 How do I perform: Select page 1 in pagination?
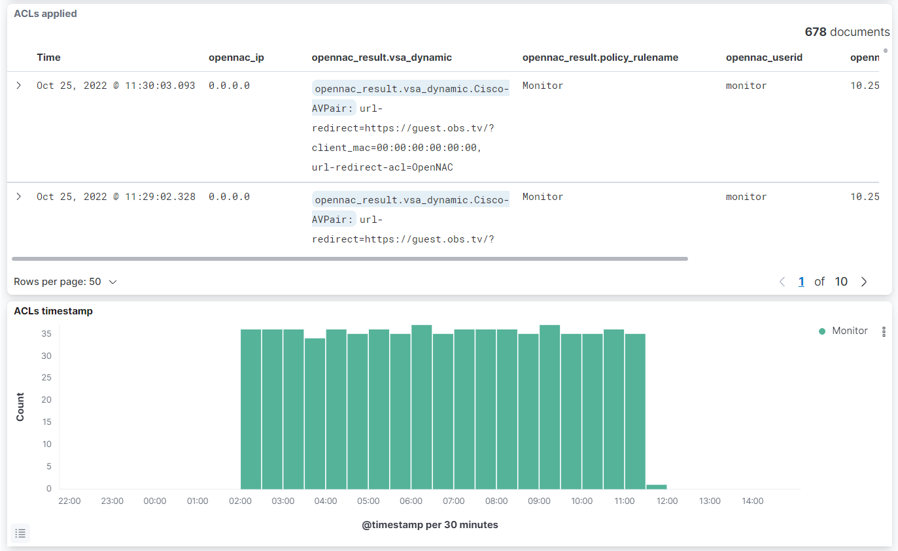click(801, 282)
